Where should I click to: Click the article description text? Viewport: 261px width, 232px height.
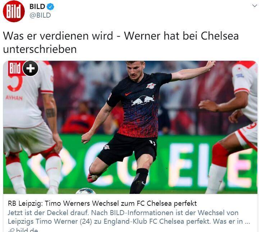point(129,217)
